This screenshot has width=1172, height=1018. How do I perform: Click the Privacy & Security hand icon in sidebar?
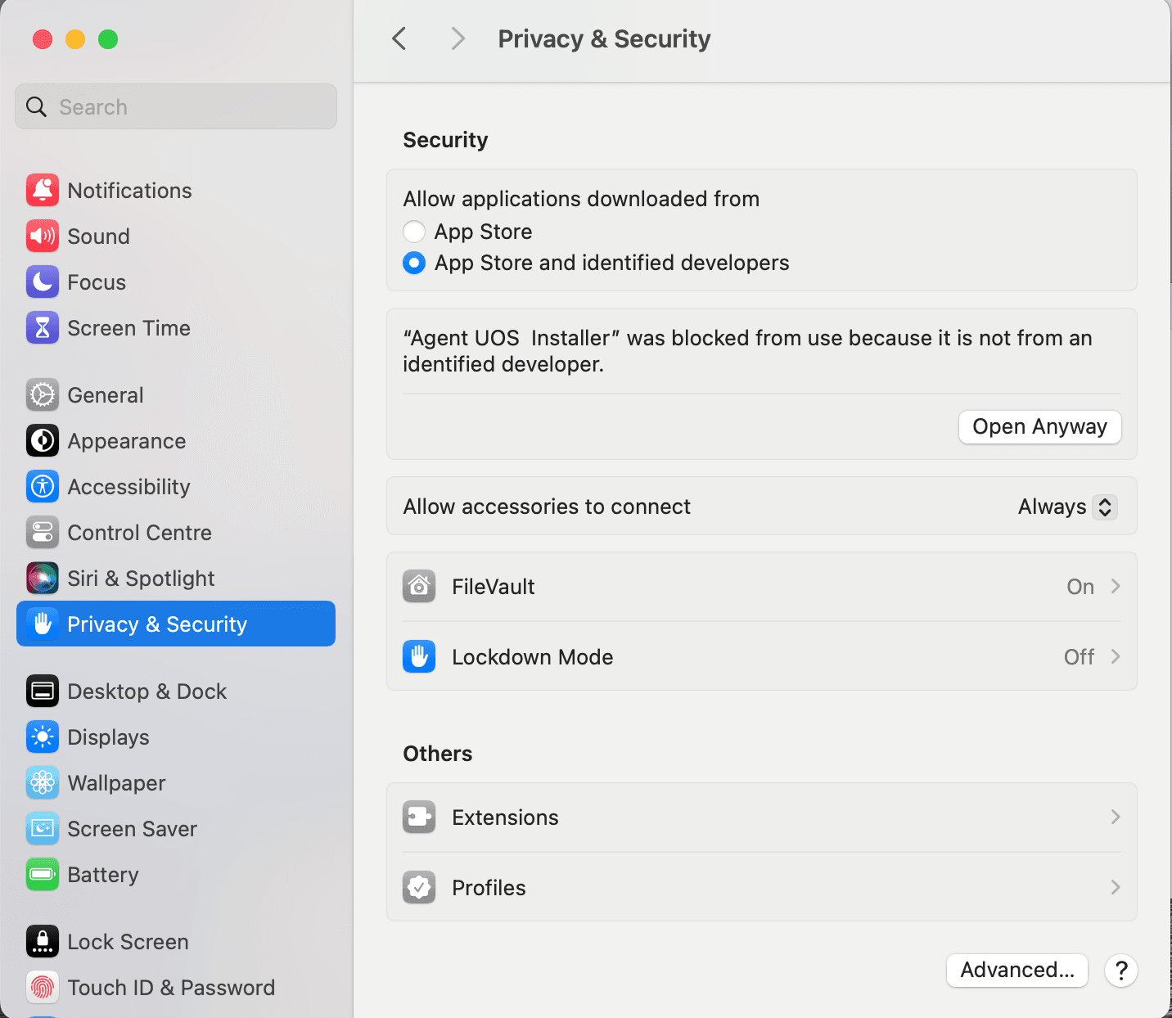tap(43, 624)
